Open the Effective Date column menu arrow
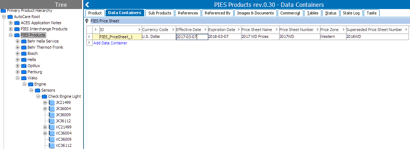Image resolution: width=410 pixels, height=149 pixels. click(x=205, y=30)
